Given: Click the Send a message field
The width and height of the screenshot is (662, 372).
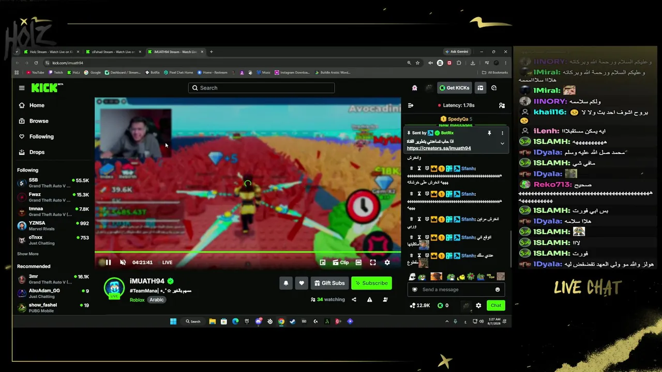Looking at the screenshot, I should pyautogui.click(x=455, y=289).
